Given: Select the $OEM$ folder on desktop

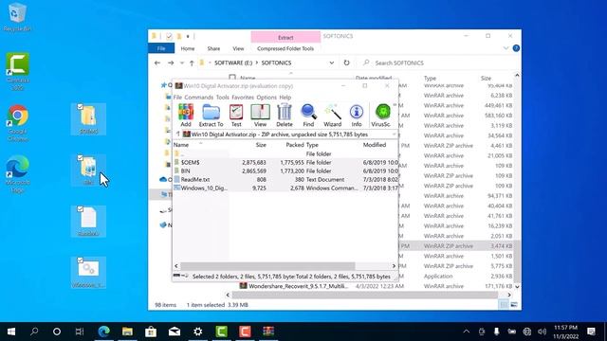Looking at the screenshot, I should 88,119.
